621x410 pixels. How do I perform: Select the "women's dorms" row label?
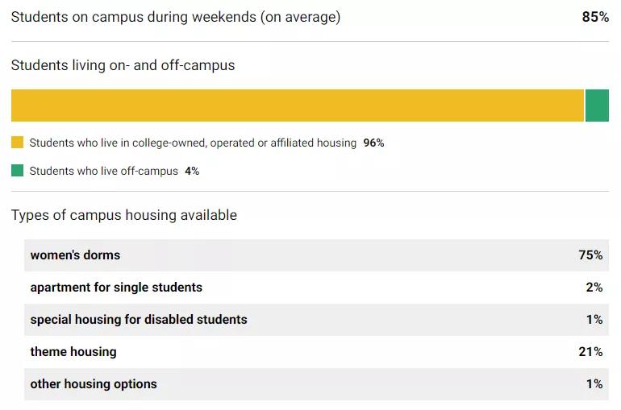(x=75, y=255)
